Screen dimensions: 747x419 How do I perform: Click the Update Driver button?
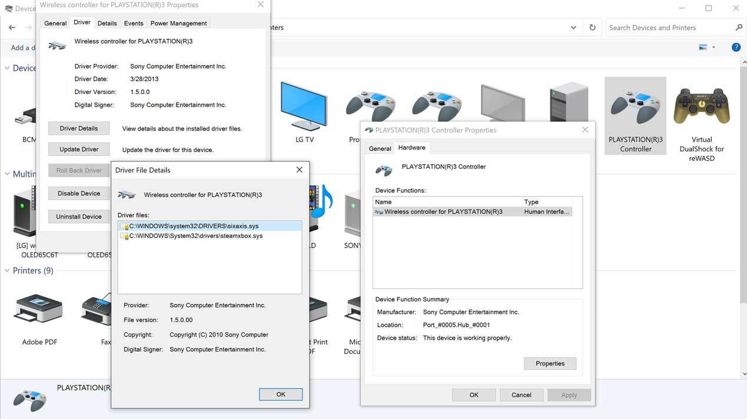point(79,149)
